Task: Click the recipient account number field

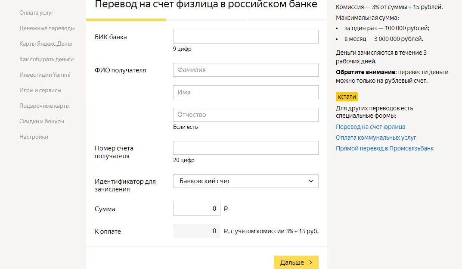Action: (245, 148)
